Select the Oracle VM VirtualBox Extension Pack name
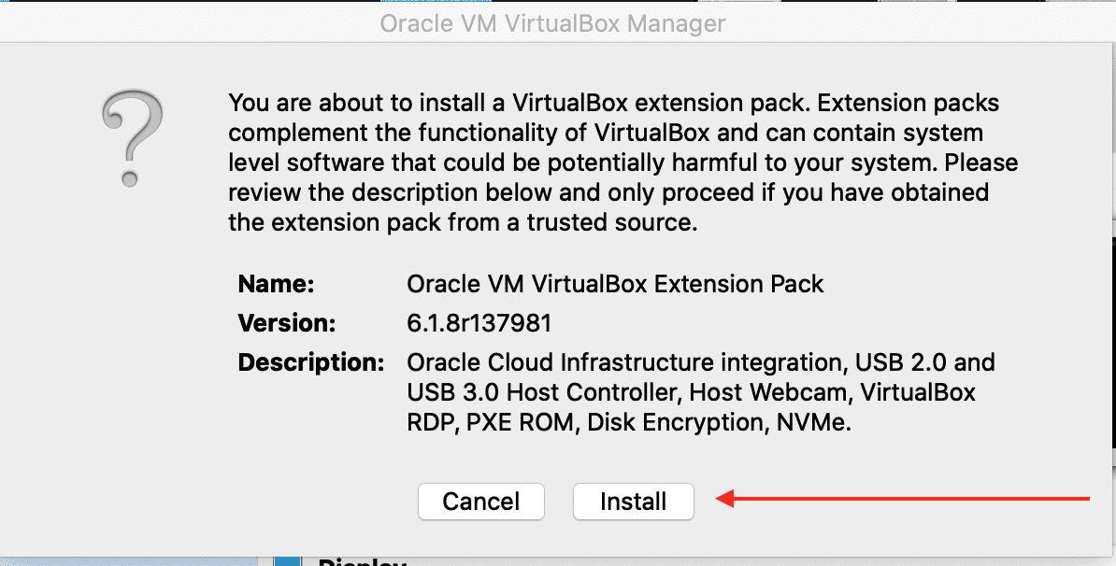The width and height of the screenshot is (1116, 566). [615, 284]
